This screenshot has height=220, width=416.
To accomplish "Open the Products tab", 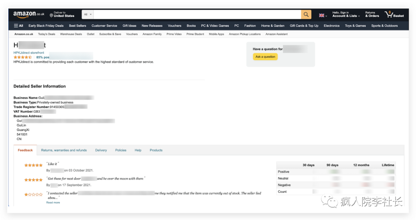I will (156, 150).
